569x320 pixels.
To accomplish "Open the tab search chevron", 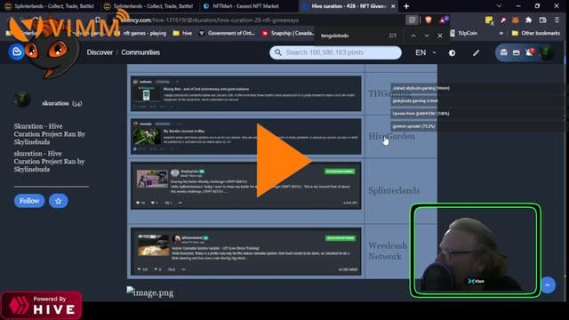I will coord(499,6).
